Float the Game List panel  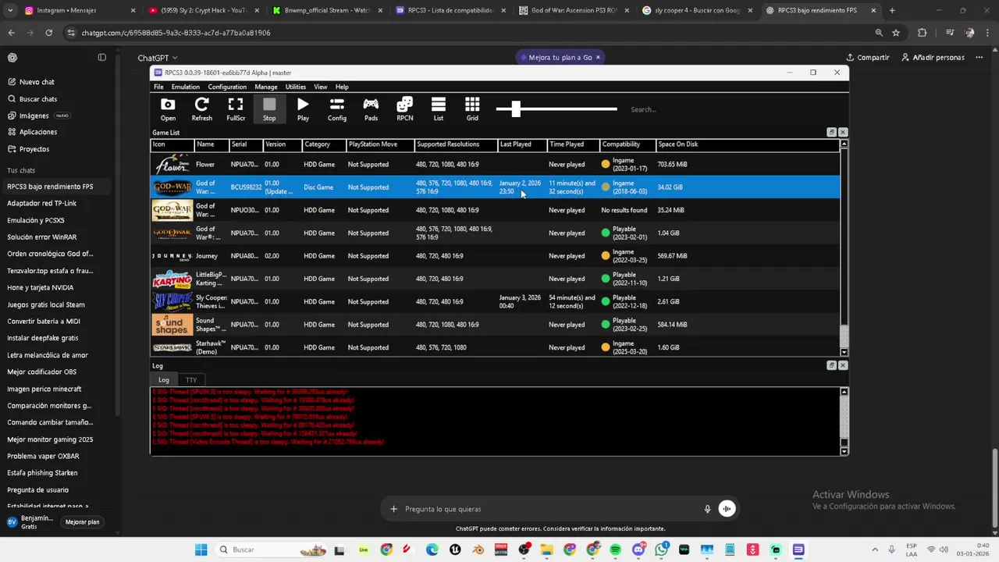[x=832, y=133]
